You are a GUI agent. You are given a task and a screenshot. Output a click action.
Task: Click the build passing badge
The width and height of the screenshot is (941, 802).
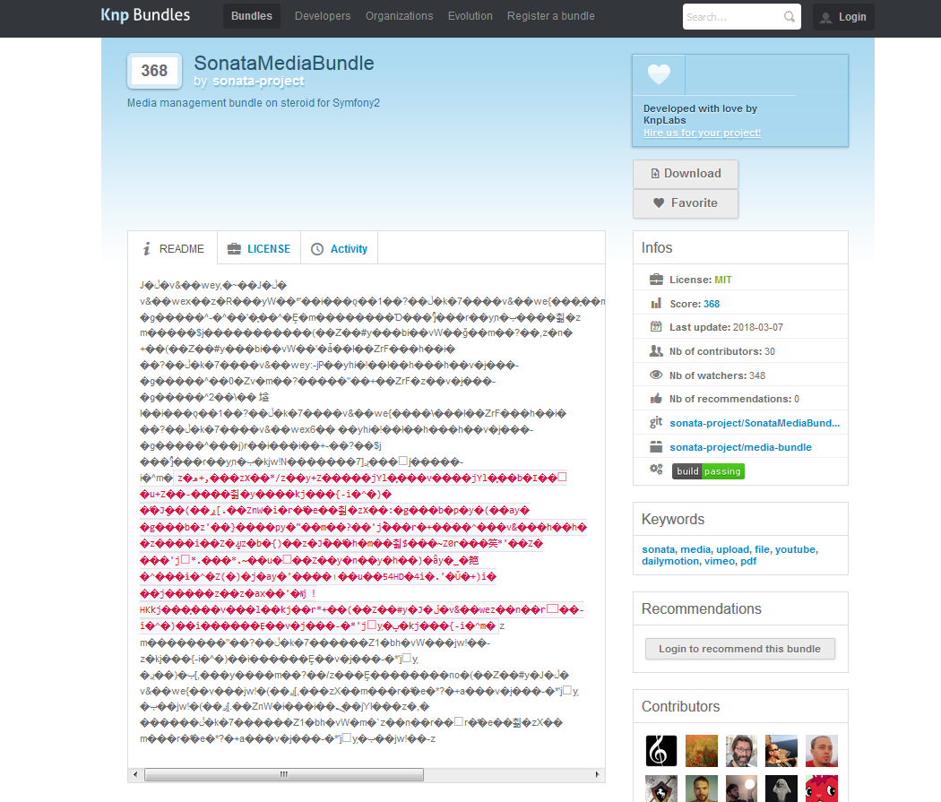(708, 470)
